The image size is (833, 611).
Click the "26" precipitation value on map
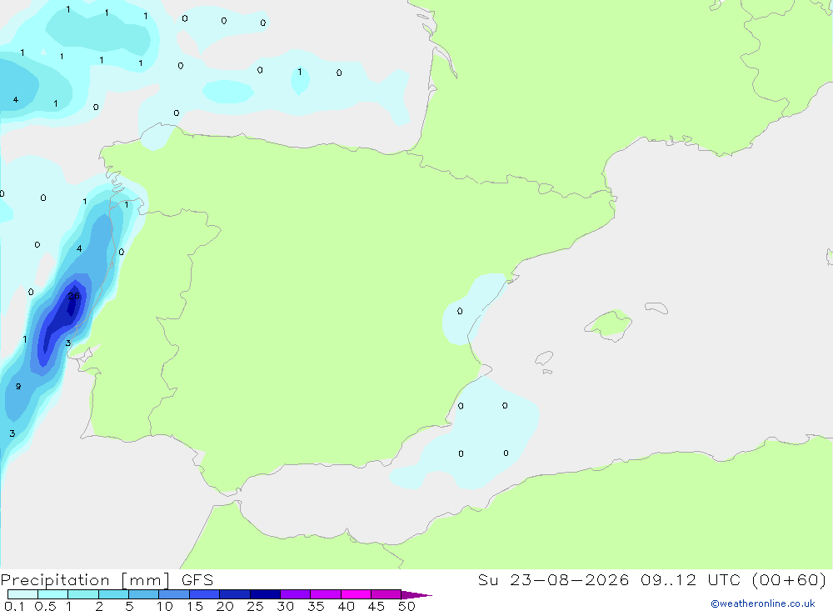click(x=74, y=296)
